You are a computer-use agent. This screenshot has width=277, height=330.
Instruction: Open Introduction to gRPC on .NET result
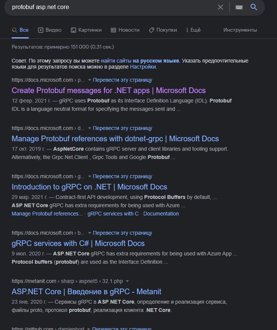point(89,187)
